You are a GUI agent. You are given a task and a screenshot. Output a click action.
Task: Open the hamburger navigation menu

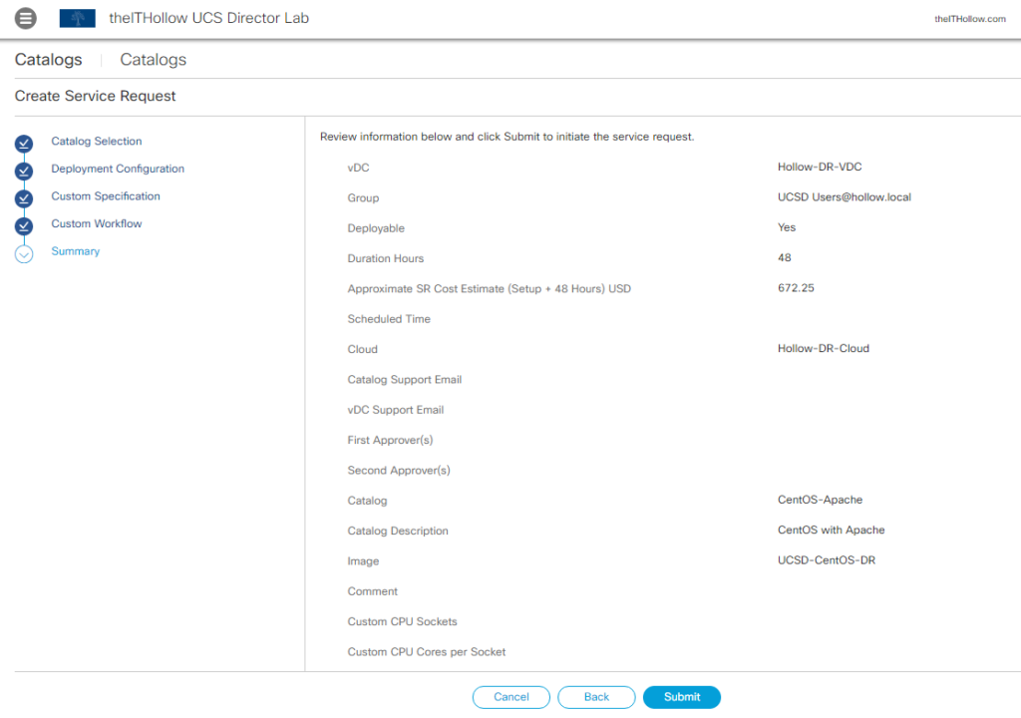(x=25, y=18)
